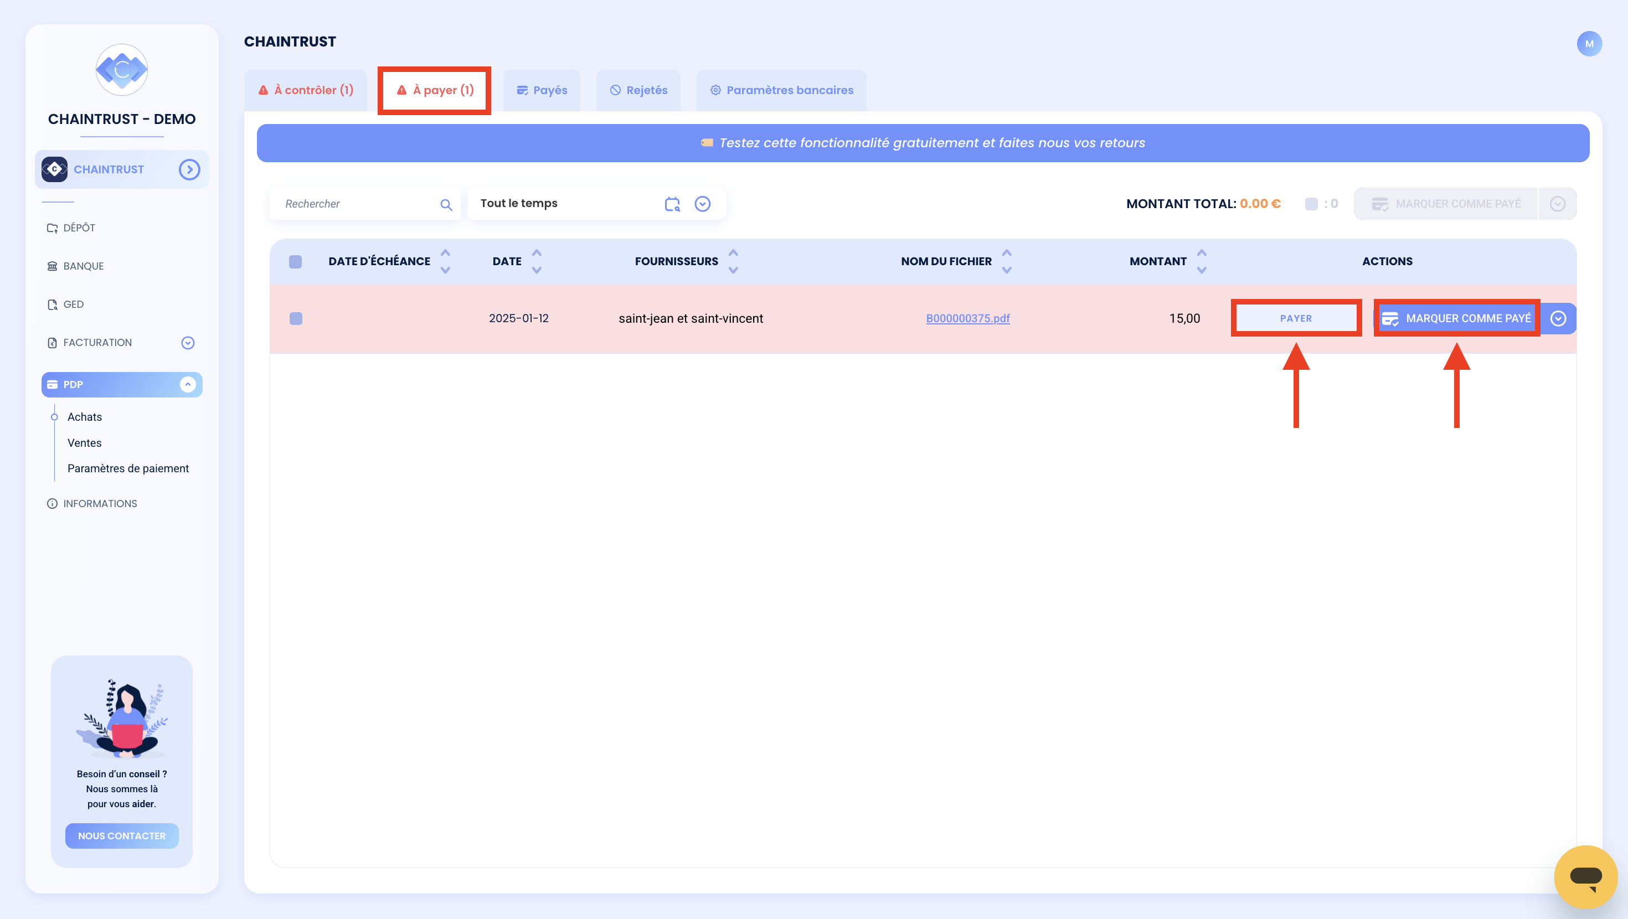Click the DÉPÔT folder icon

(53, 228)
